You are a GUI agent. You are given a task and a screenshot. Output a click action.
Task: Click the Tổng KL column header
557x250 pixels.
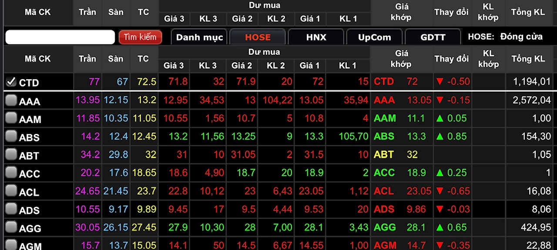tap(528, 59)
